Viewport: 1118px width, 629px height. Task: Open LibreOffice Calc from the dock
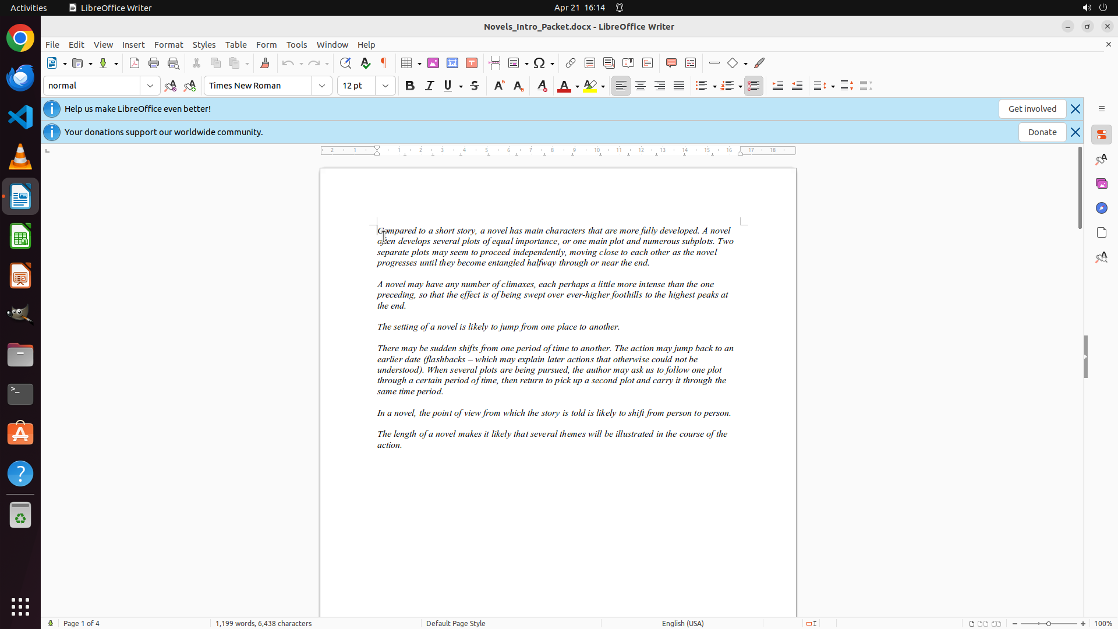20,236
